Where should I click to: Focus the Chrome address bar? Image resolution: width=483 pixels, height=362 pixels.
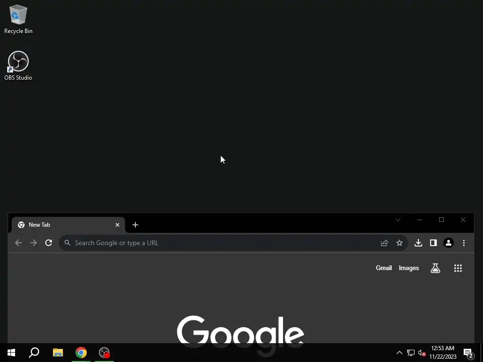[233, 243]
